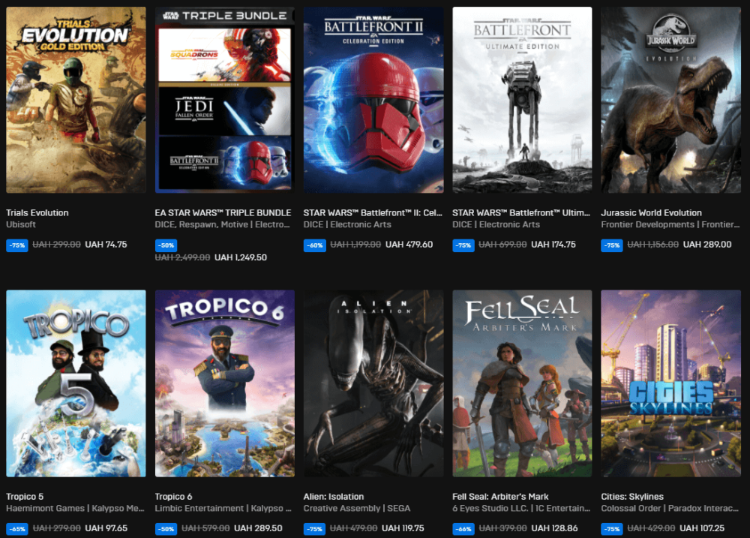Click the crossed-out UAH 429.00 original price
The height and width of the screenshot is (538, 750).
[652, 528]
